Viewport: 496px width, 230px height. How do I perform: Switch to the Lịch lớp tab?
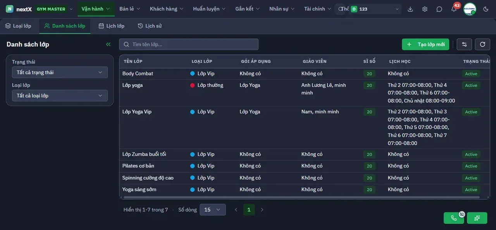point(112,26)
